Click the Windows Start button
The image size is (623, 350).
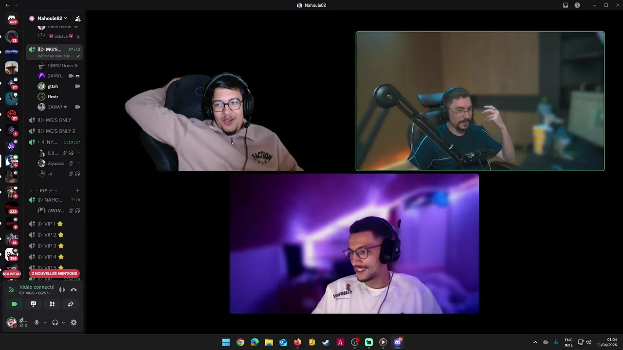click(x=226, y=342)
